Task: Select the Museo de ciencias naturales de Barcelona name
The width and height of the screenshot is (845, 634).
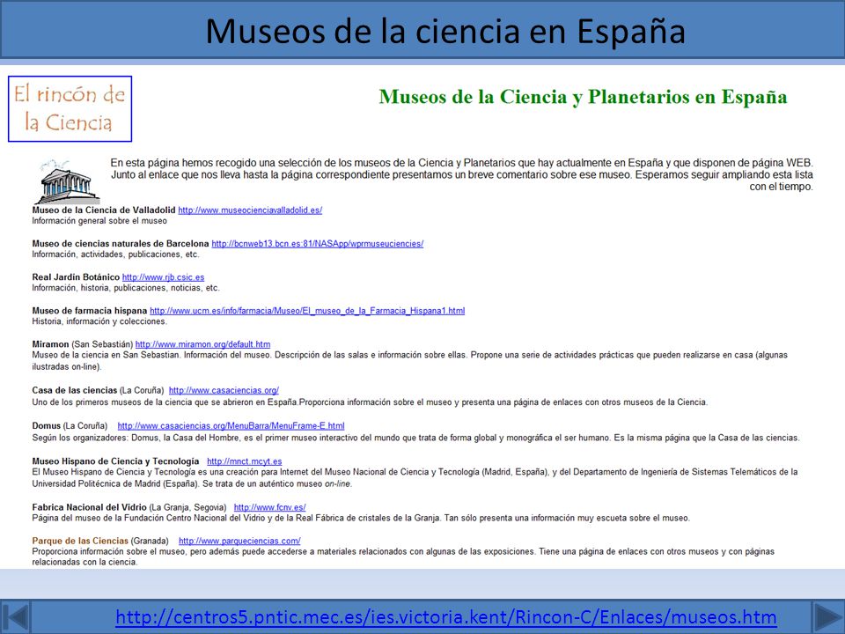Action: [x=121, y=244]
